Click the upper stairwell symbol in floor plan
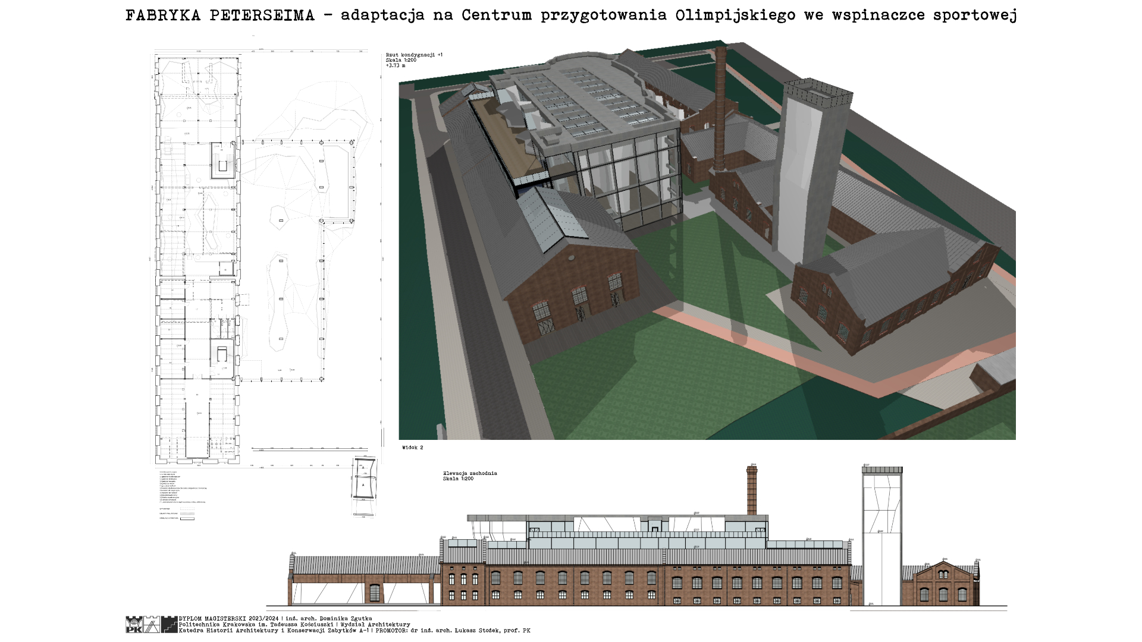 coord(224,161)
